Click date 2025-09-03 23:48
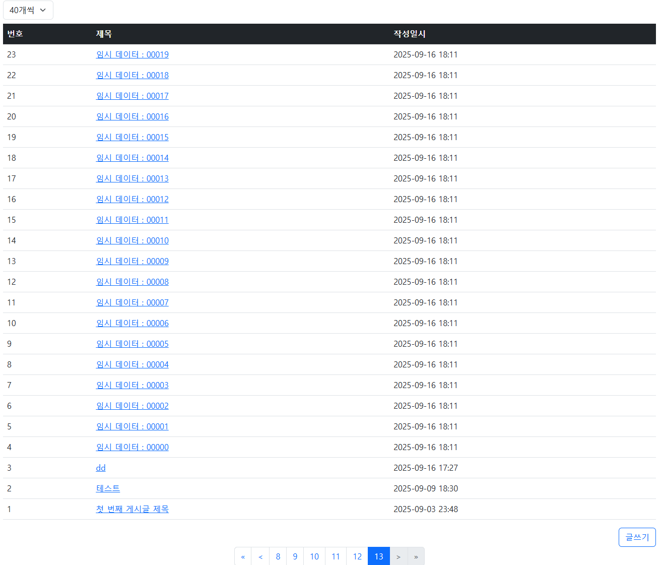Viewport: 662px width, 565px height. tap(426, 509)
